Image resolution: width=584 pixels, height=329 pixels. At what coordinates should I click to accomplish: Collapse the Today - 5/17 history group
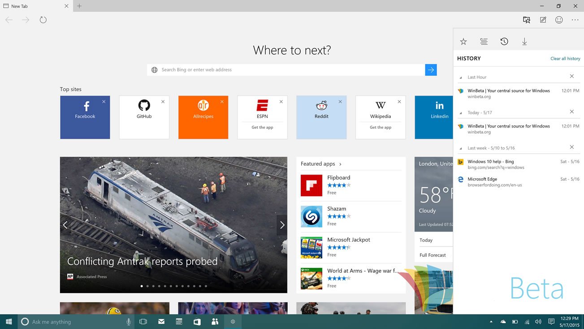tap(461, 113)
